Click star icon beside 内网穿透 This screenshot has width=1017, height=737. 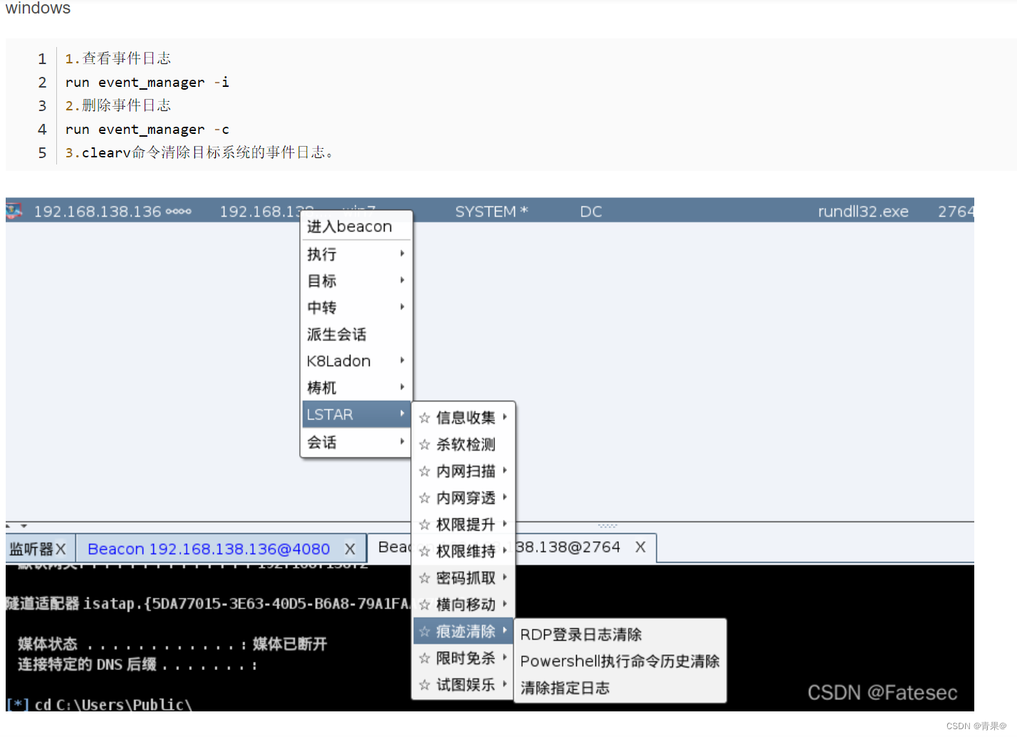click(424, 498)
